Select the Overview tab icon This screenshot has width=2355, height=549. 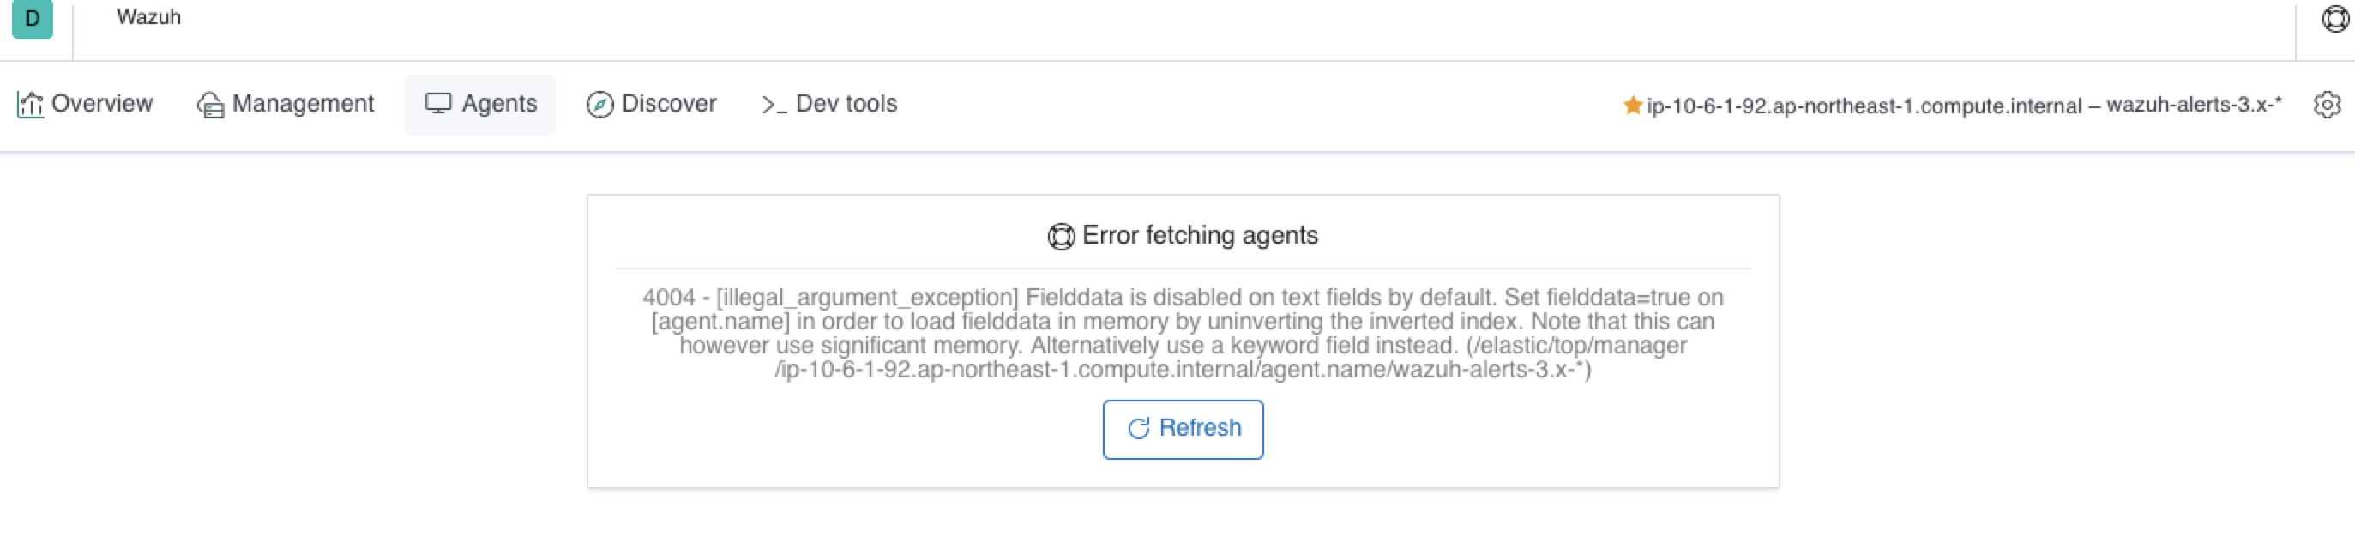pos(28,104)
